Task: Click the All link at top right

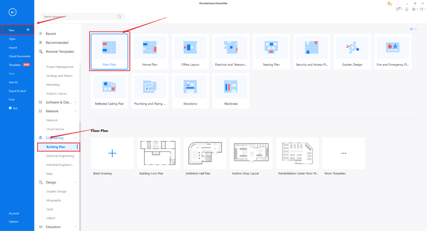Action: 413,29
